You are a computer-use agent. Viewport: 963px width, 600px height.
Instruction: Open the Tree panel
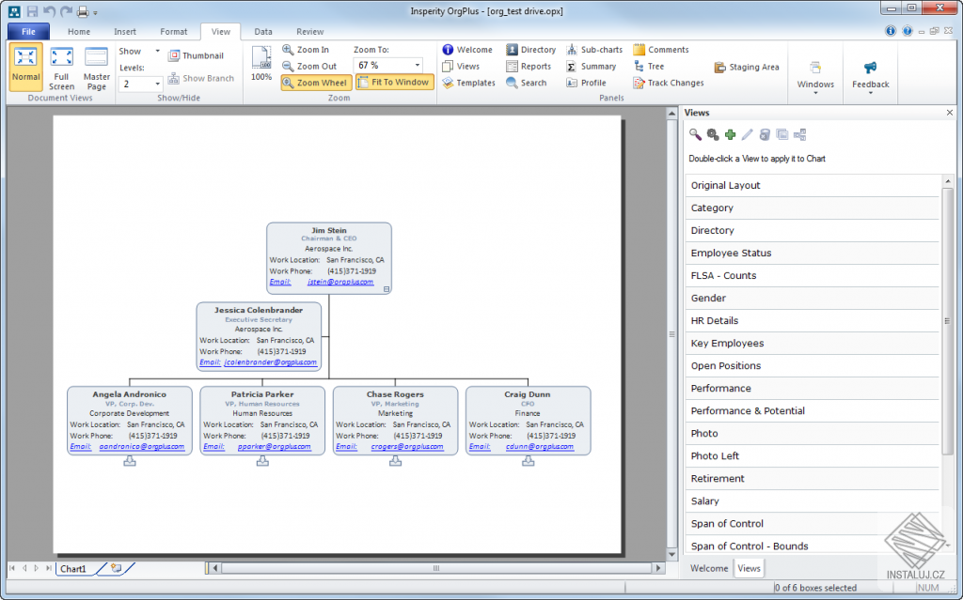click(649, 67)
